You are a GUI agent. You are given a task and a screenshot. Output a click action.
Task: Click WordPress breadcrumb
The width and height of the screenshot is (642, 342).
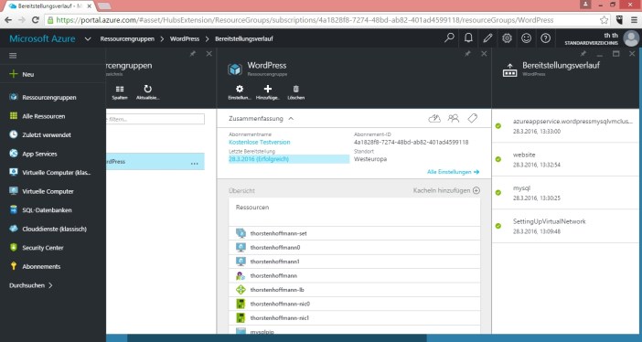pyautogui.click(x=185, y=39)
